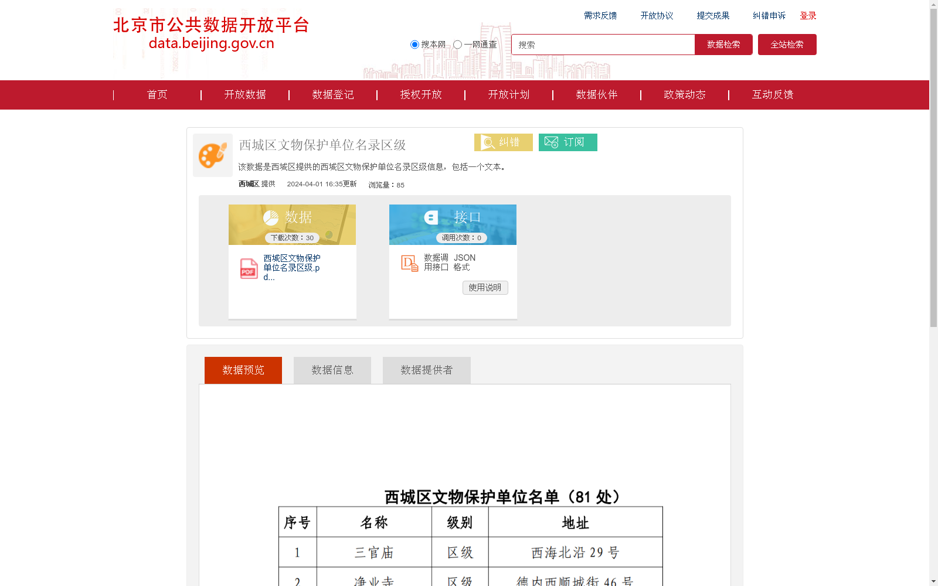938x586 pixels.
Task: Click the JSON 格式 label
Action: pos(464,263)
